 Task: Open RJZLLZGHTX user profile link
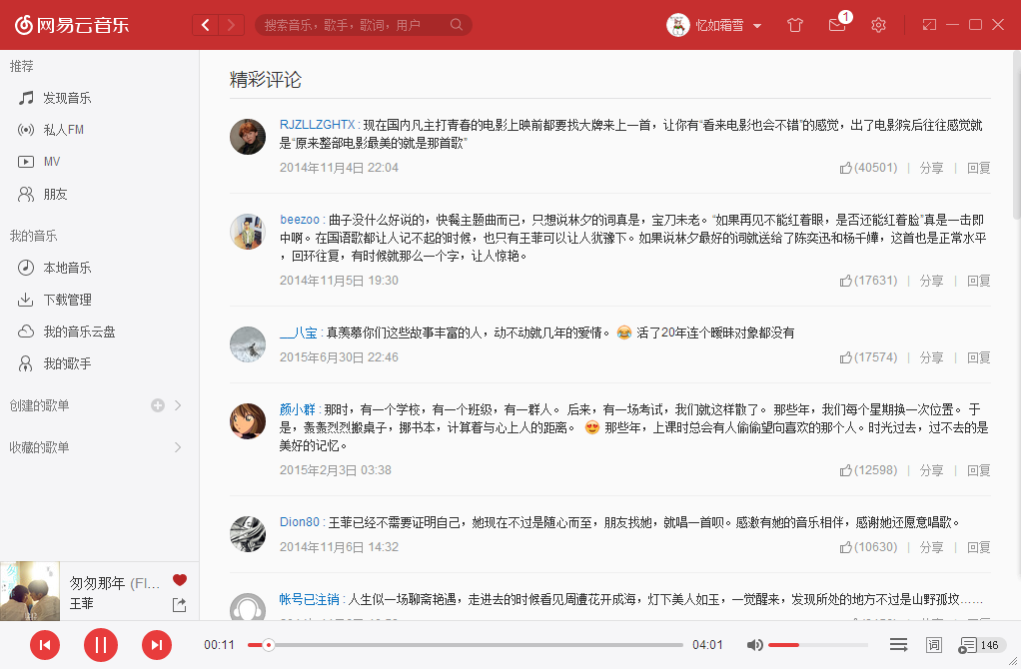317,124
